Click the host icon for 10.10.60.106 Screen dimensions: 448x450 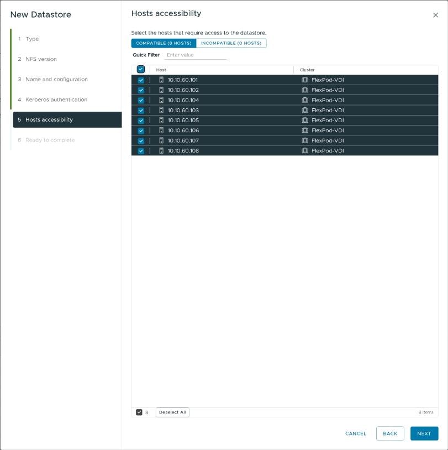[x=161, y=130]
